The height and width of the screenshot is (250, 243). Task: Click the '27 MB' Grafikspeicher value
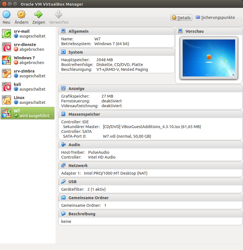pyautogui.click(x=107, y=96)
